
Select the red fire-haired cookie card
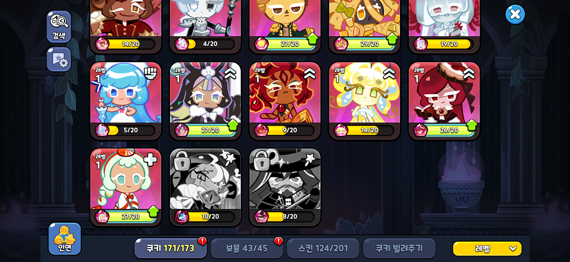click(x=285, y=101)
